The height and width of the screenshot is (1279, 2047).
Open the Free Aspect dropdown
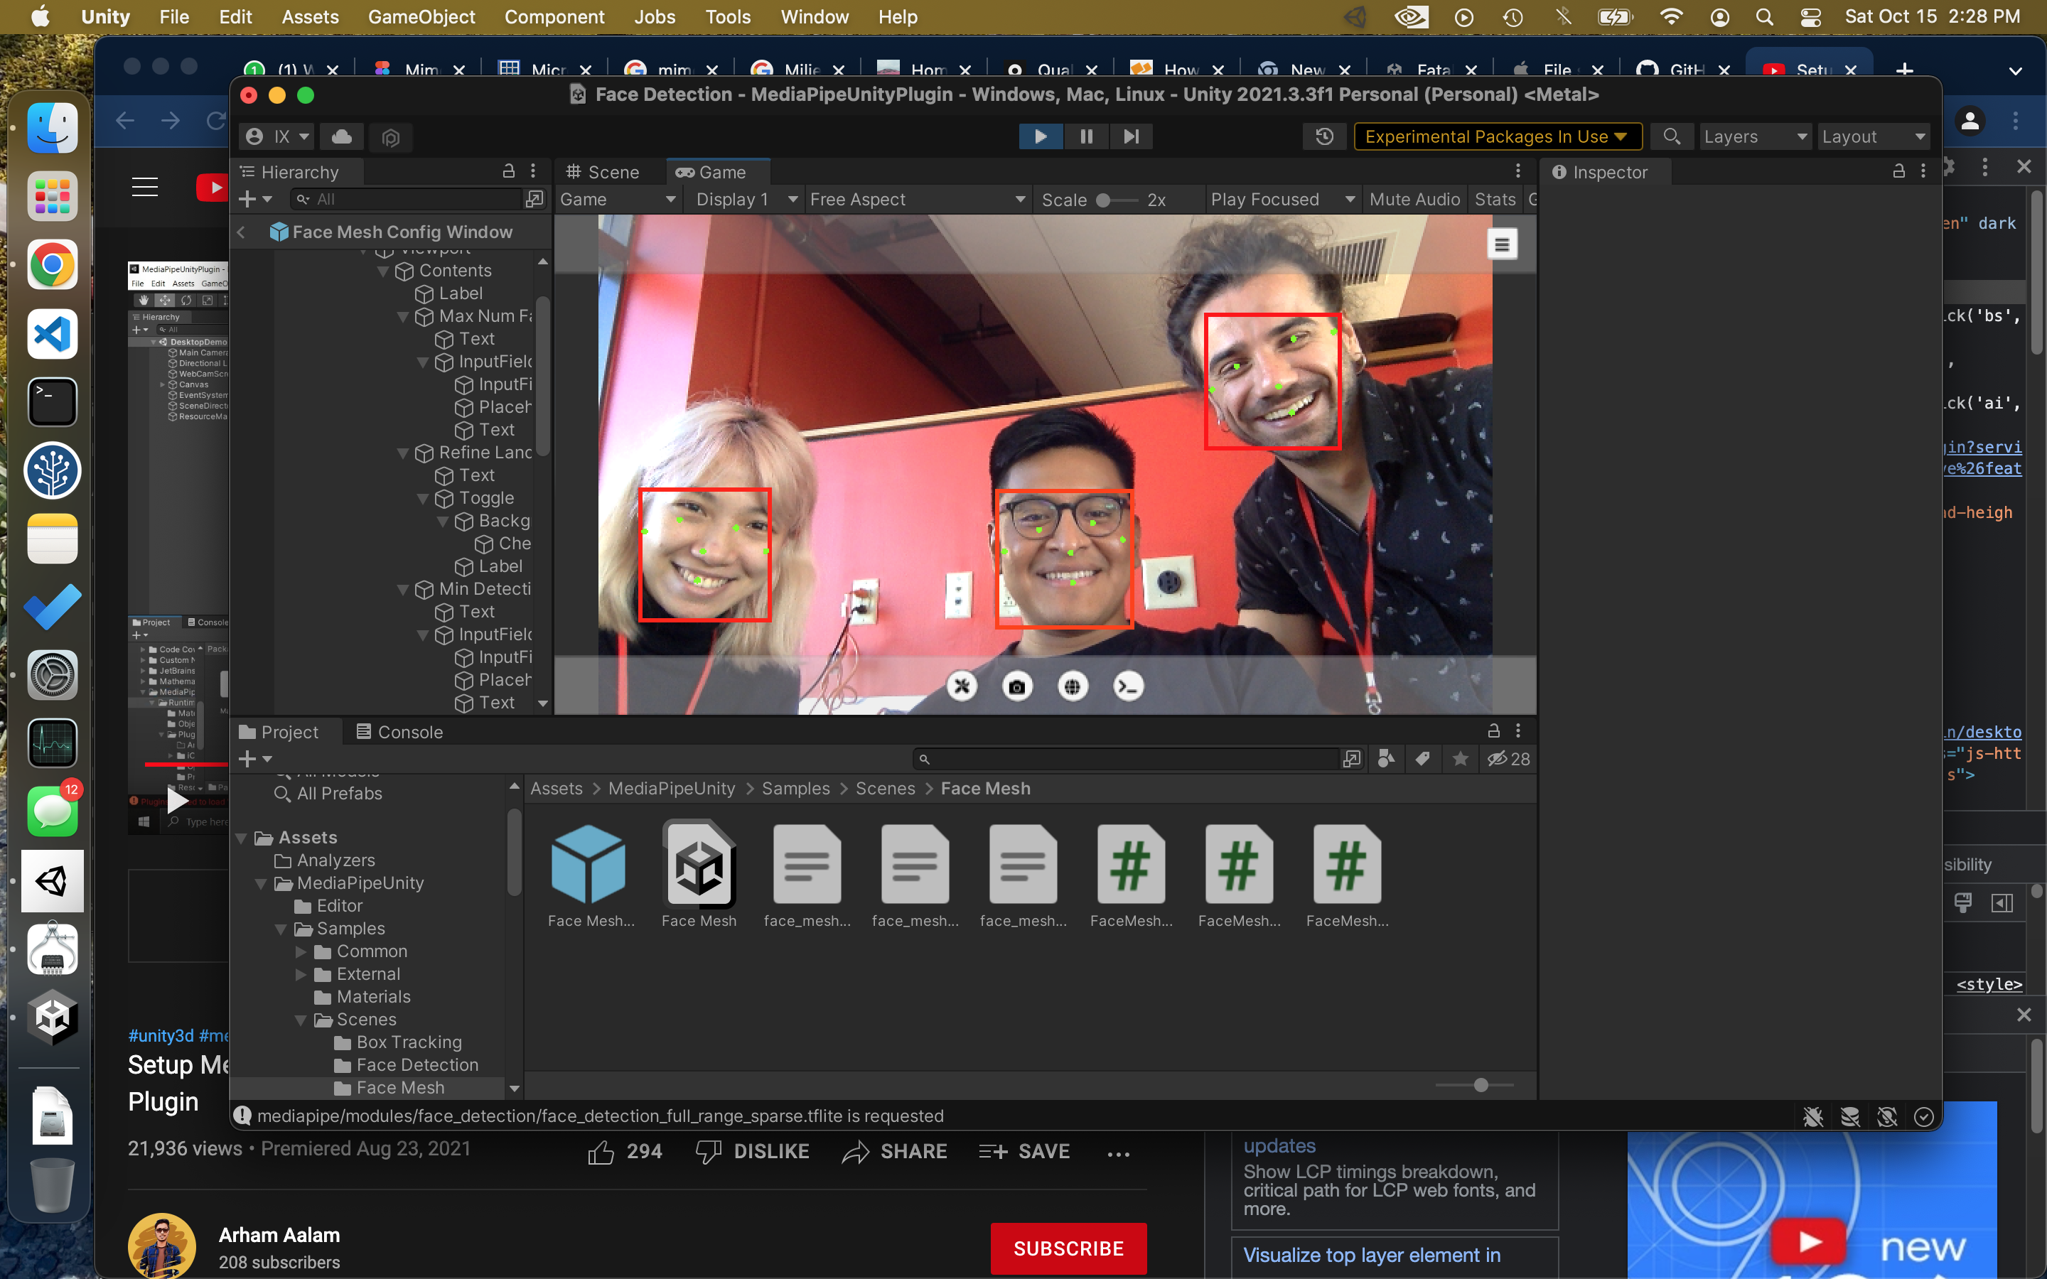(916, 200)
